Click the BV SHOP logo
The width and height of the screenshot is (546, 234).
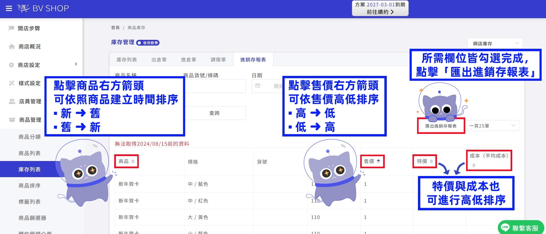[x=43, y=8]
